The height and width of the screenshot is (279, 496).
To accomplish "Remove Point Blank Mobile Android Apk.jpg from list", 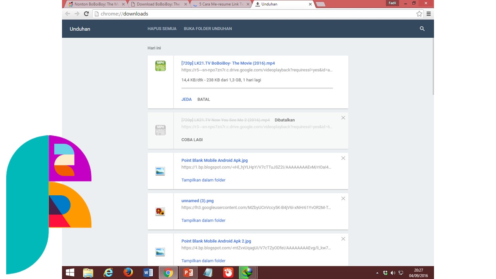I will [343, 158].
